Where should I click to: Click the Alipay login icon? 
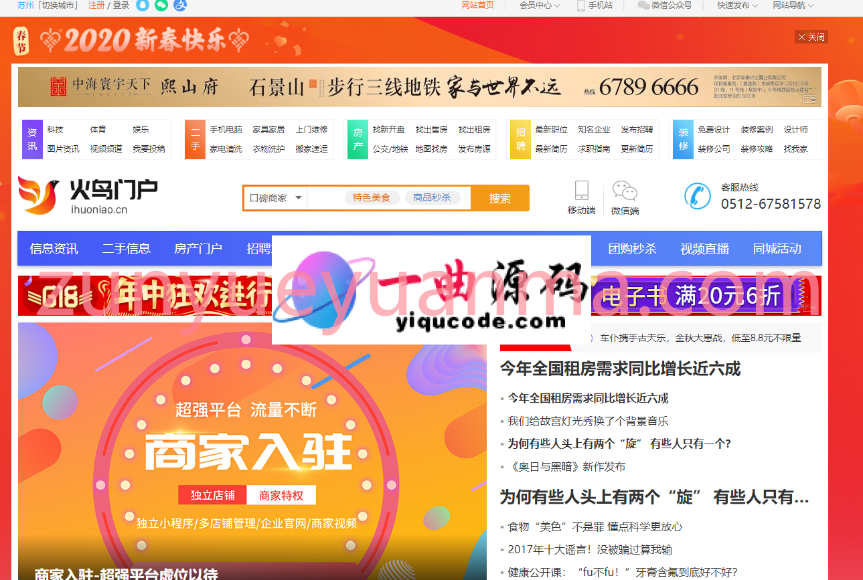180,5
